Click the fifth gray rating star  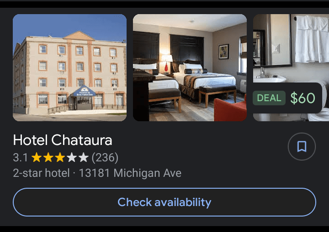tap(84, 157)
